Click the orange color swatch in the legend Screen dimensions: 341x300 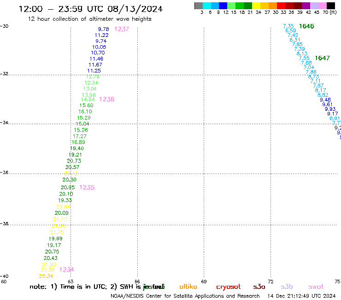coord(273,6)
